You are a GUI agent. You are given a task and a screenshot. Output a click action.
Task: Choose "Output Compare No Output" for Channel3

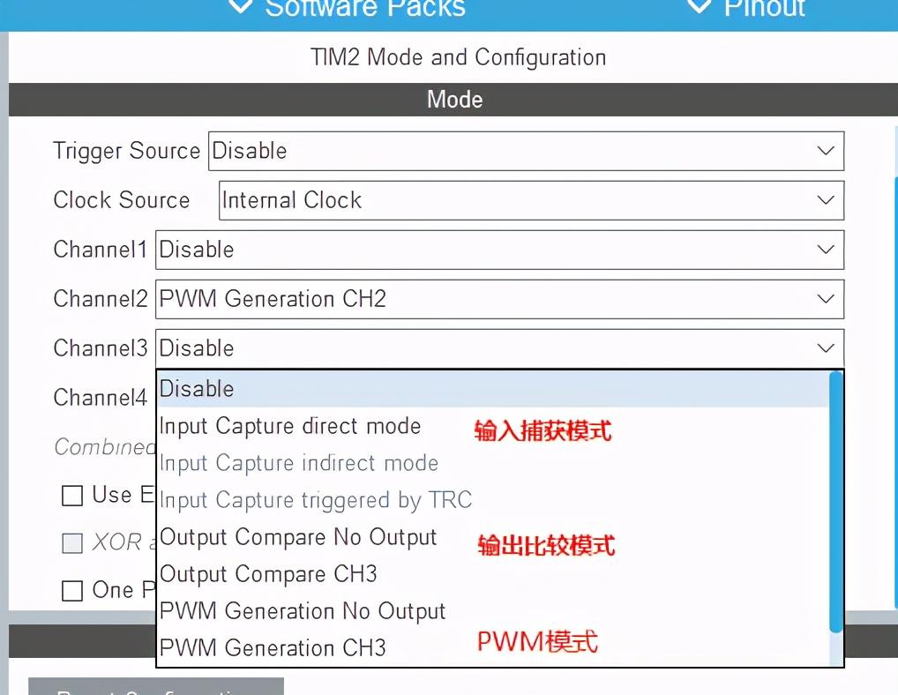(x=297, y=536)
